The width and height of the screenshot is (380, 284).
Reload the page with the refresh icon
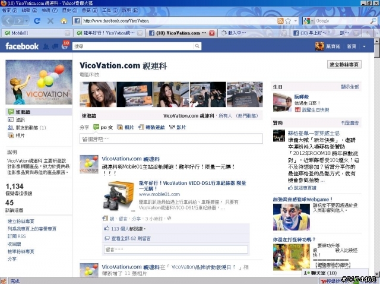(37, 21)
